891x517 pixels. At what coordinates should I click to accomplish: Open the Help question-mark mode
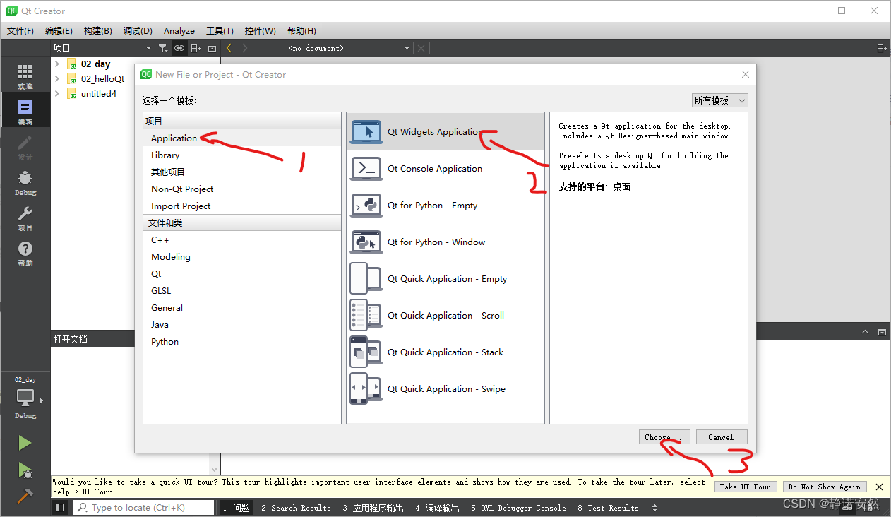tap(25, 253)
